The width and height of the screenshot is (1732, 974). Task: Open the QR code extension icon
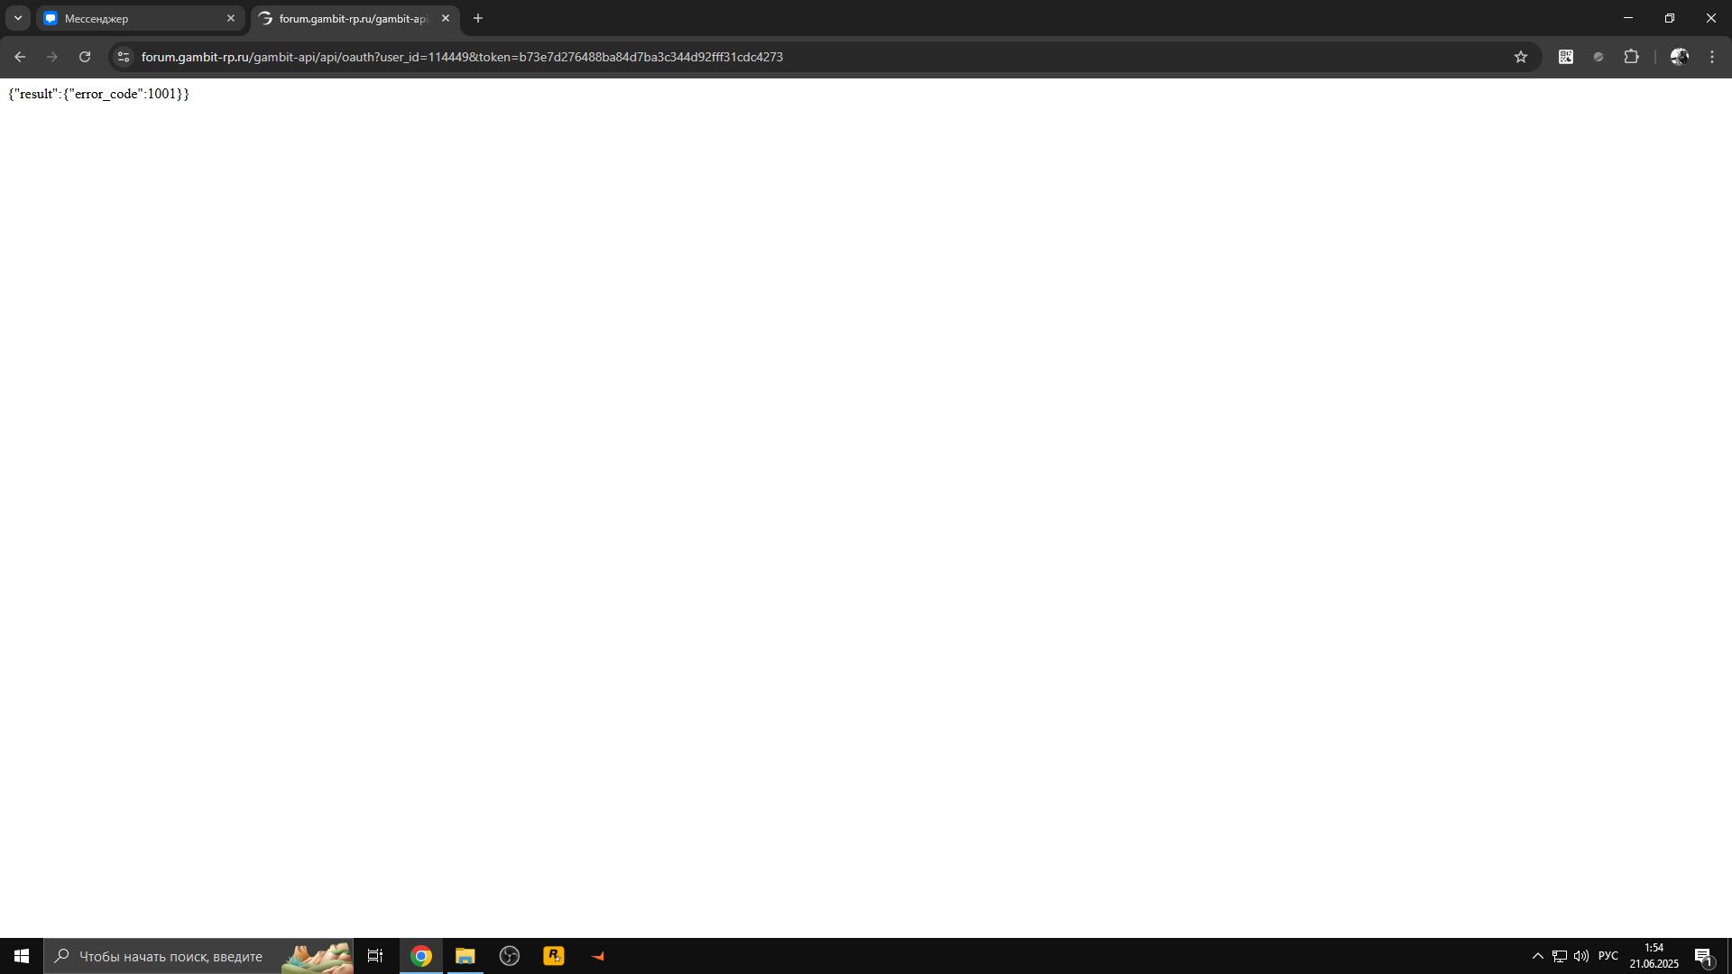tap(1566, 57)
